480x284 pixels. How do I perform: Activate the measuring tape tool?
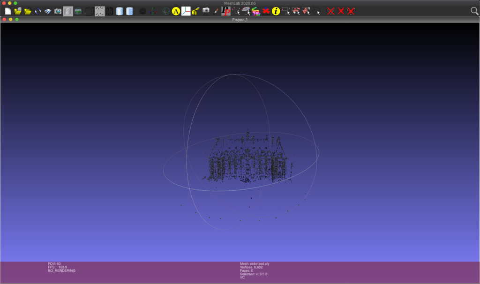196,11
